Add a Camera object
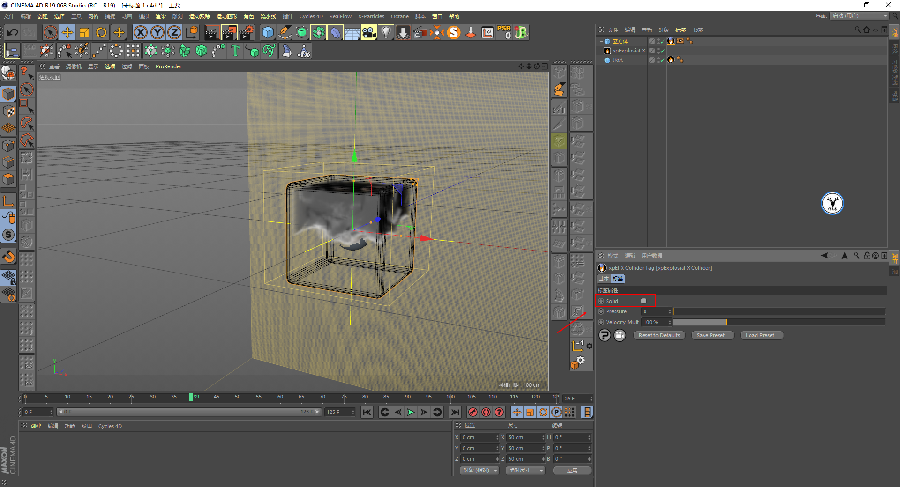Image resolution: width=900 pixels, height=487 pixels. [x=369, y=32]
